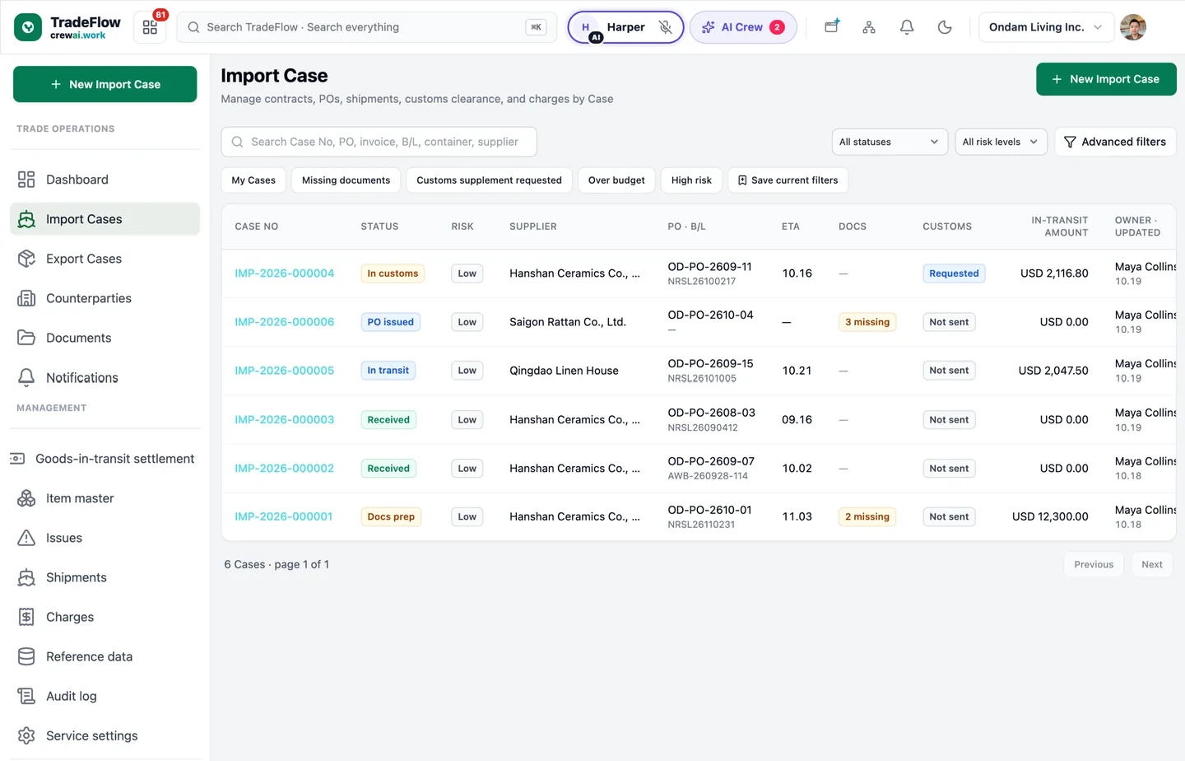1185x761 pixels.
Task: Save current filters
Action: click(788, 180)
